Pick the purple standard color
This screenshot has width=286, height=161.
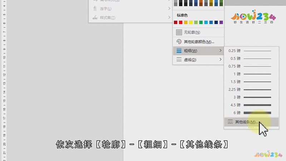click(x=221, y=22)
